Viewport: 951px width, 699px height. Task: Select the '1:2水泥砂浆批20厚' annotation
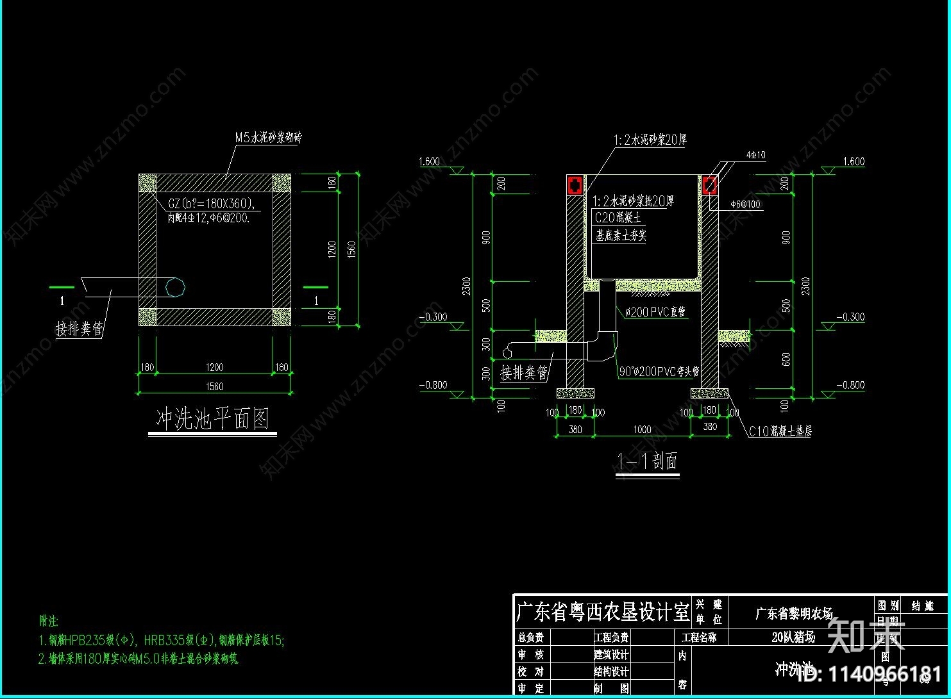[x=634, y=201]
